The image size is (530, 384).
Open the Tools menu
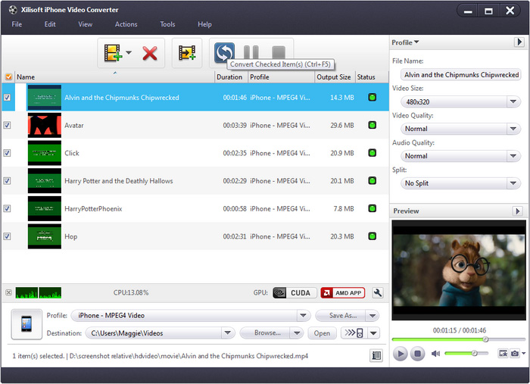coord(167,24)
